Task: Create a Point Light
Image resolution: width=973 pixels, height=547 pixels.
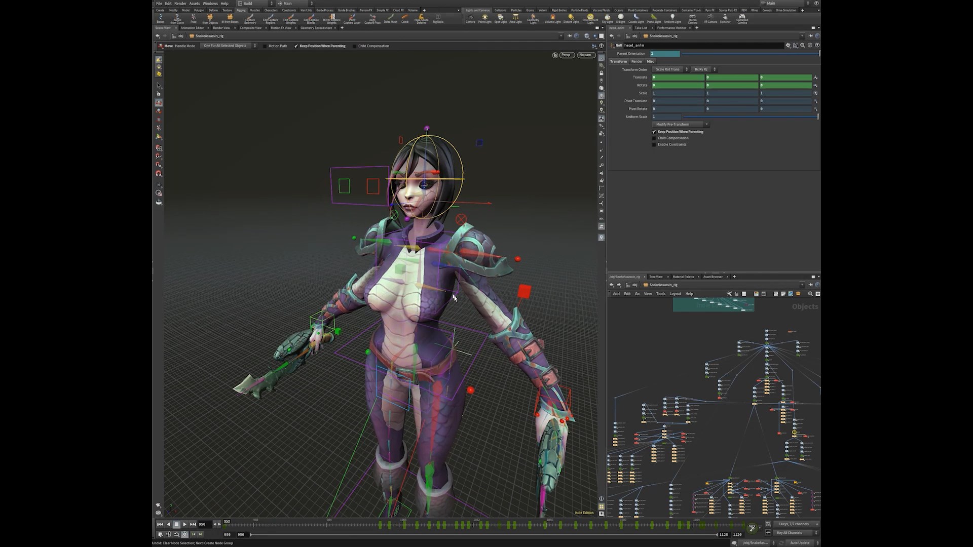Action: click(x=485, y=19)
